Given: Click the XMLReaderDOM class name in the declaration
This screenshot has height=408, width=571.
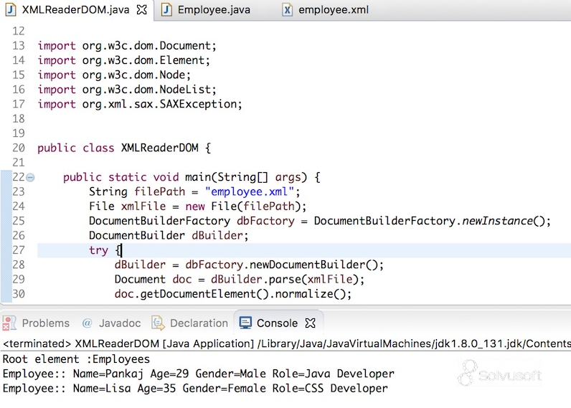Looking at the screenshot, I should (x=159, y=148).
